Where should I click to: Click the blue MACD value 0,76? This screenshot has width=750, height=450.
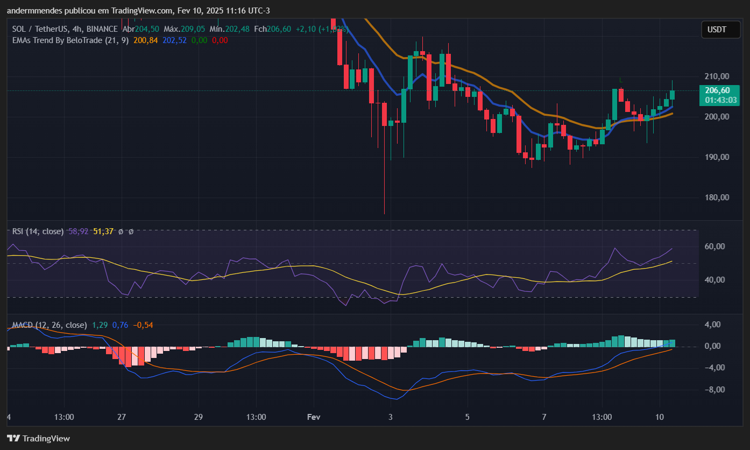120,325
